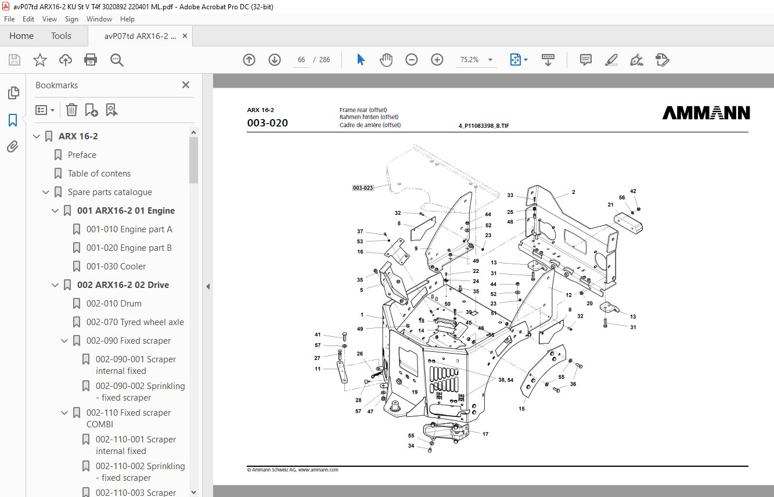Collapse the 002 ARX16-2 02 Drive bookmark

click(x=55, y=285)
